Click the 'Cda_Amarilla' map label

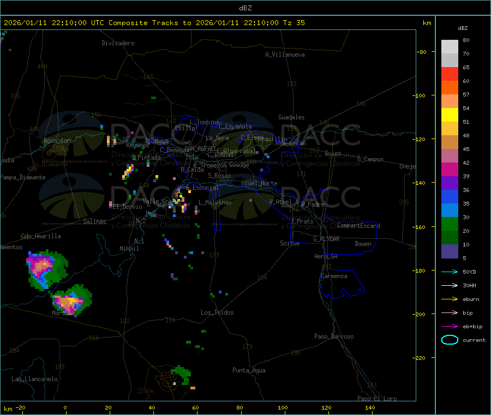click(x=41, y=236)
